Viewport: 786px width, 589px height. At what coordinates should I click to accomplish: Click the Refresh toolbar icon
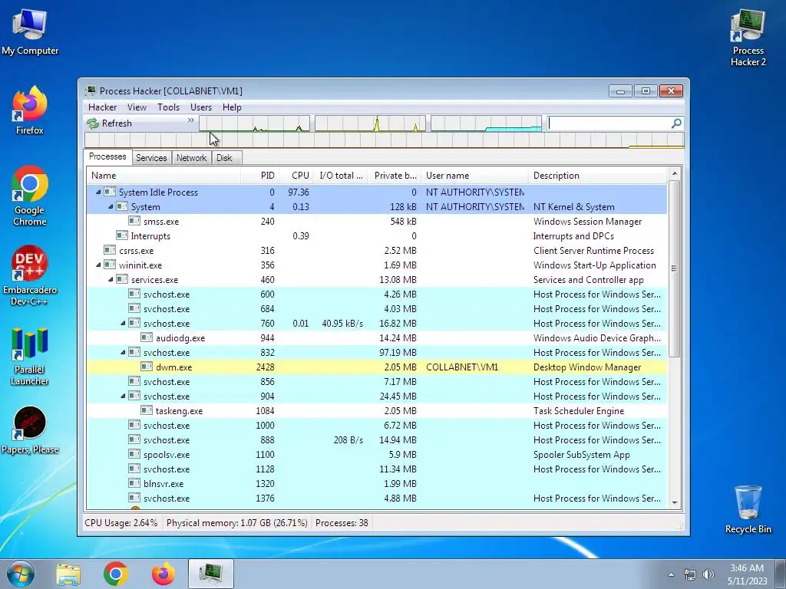pyautogui.click(x=93, y=123)
